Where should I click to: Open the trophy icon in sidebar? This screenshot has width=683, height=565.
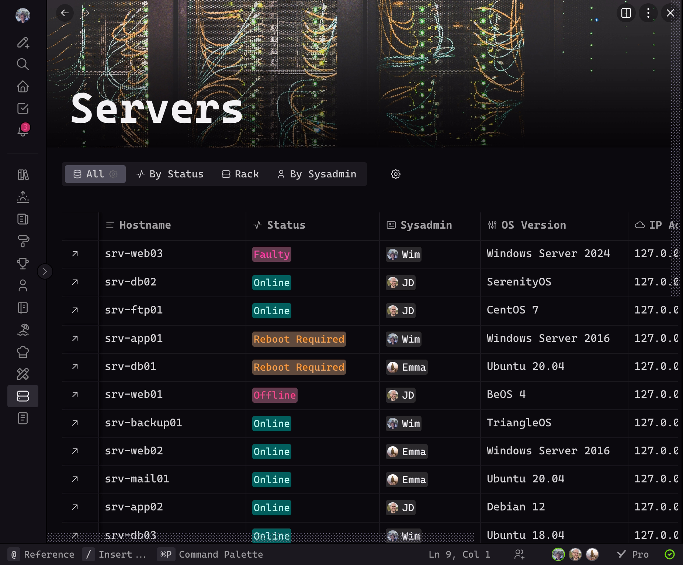23,263
